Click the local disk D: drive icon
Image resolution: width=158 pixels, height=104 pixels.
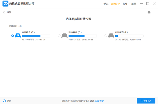click(x=65, y=36)
